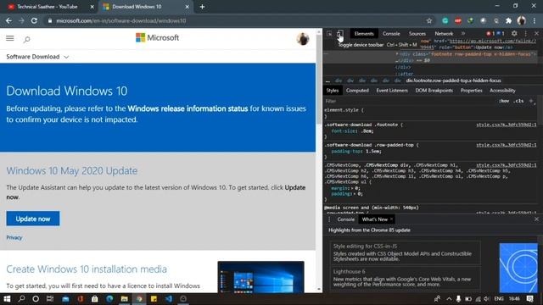543x305 pixels.
Task: Open the Lighthouse 6 highlight
Action: point(405,278)
